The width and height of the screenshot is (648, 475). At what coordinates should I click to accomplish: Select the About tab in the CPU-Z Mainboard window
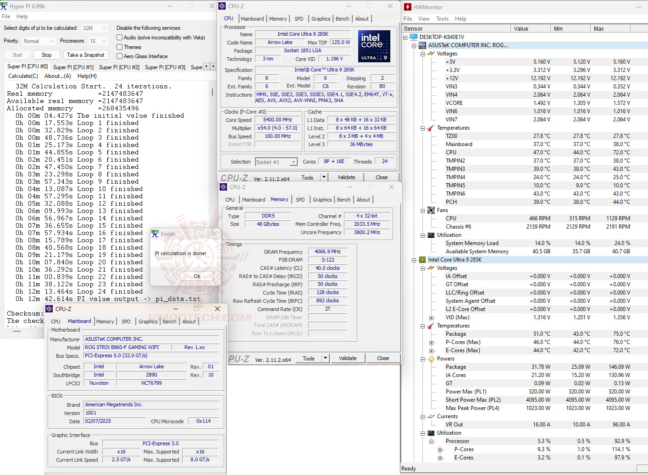click(189, 322)
